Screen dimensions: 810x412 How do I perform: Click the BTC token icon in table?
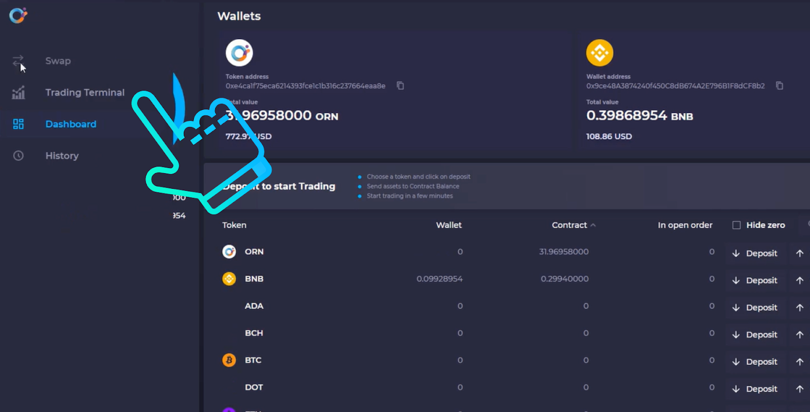(229, 360)
